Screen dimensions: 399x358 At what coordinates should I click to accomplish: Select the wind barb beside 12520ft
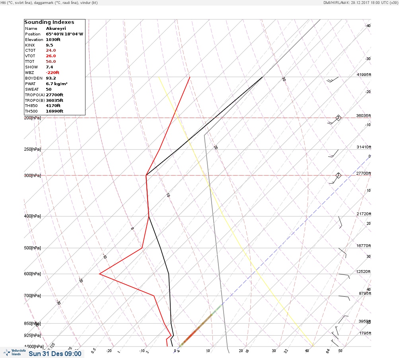point(344,276)
